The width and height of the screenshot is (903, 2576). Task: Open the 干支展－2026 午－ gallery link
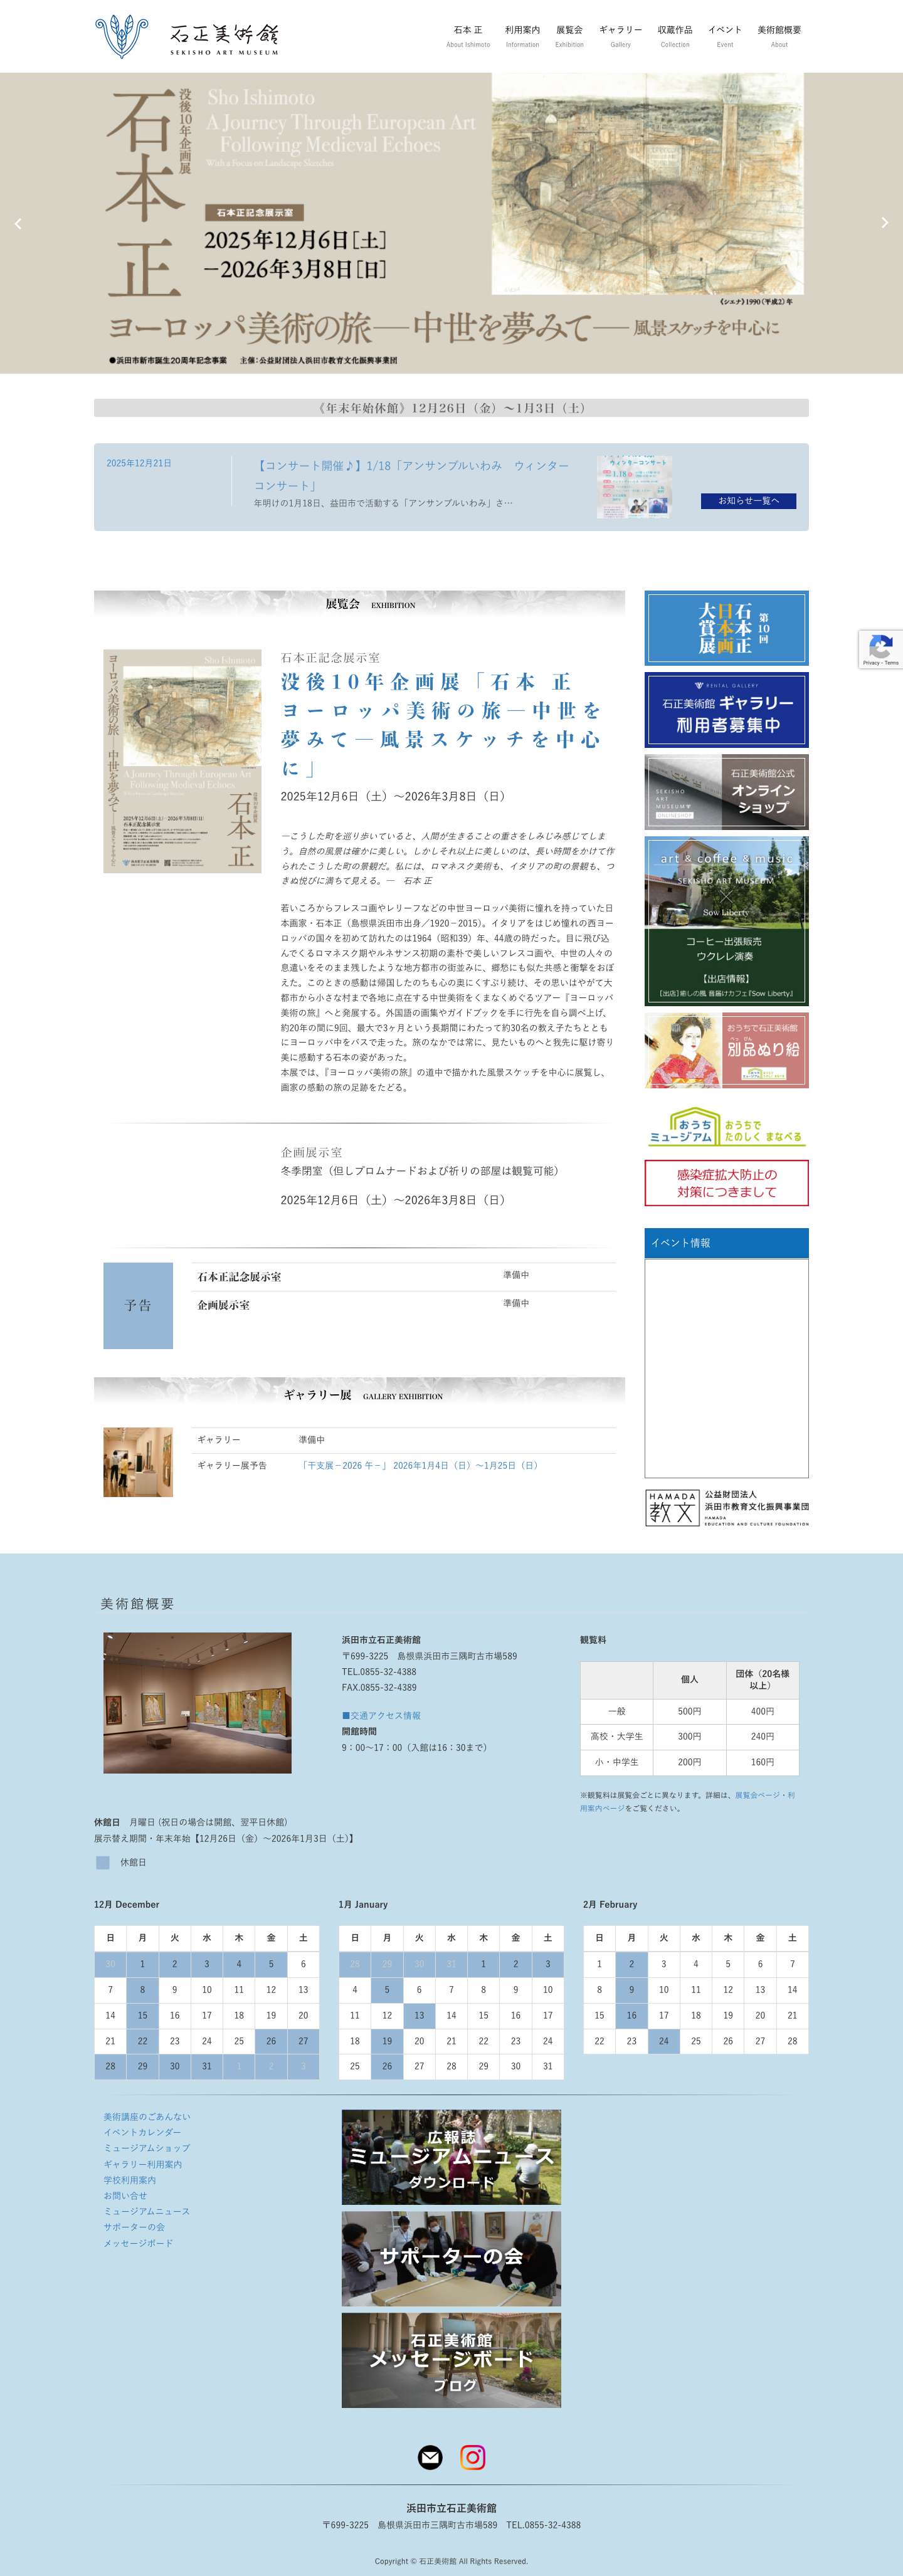point(420,1465)
